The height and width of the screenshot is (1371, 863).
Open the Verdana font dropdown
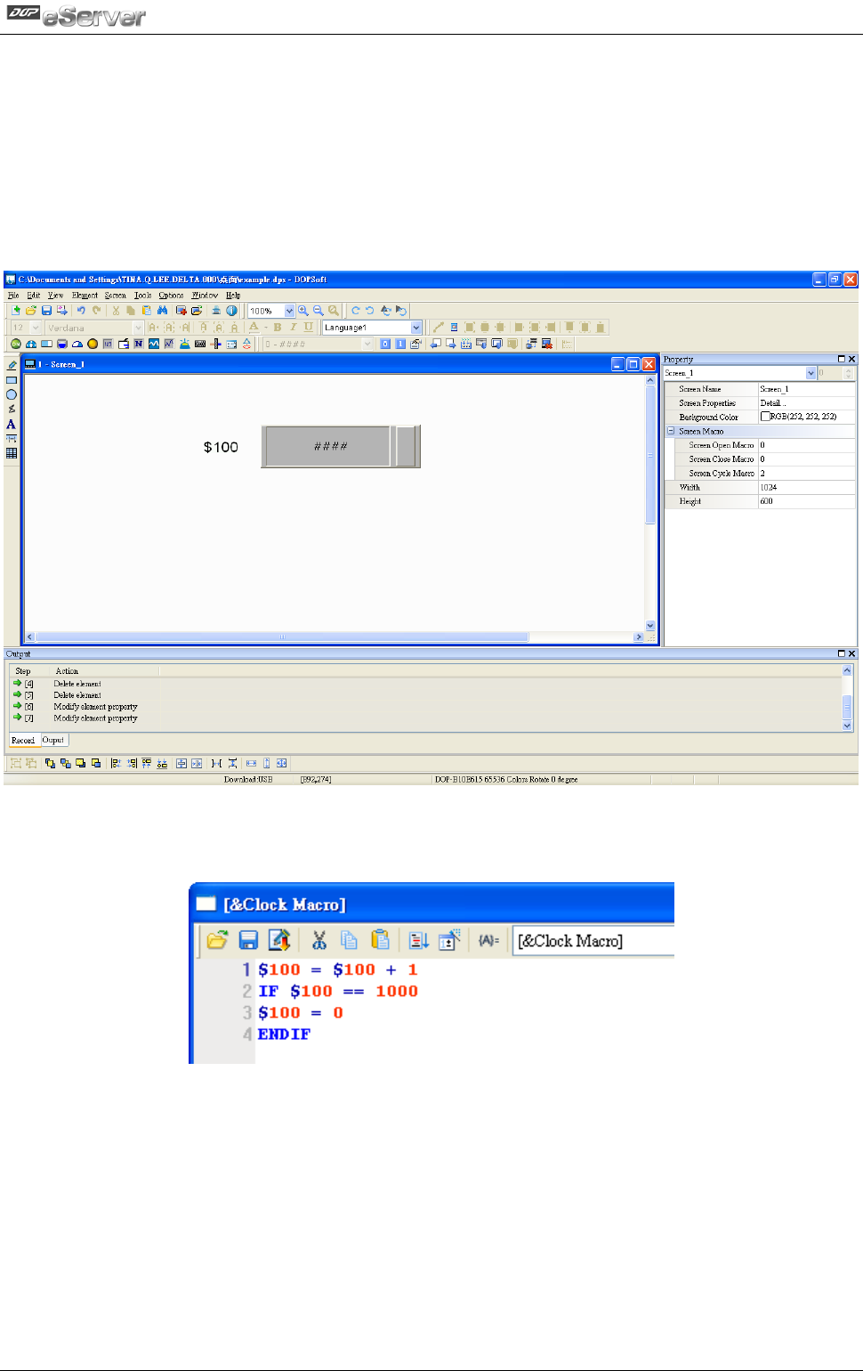(138, 328)
